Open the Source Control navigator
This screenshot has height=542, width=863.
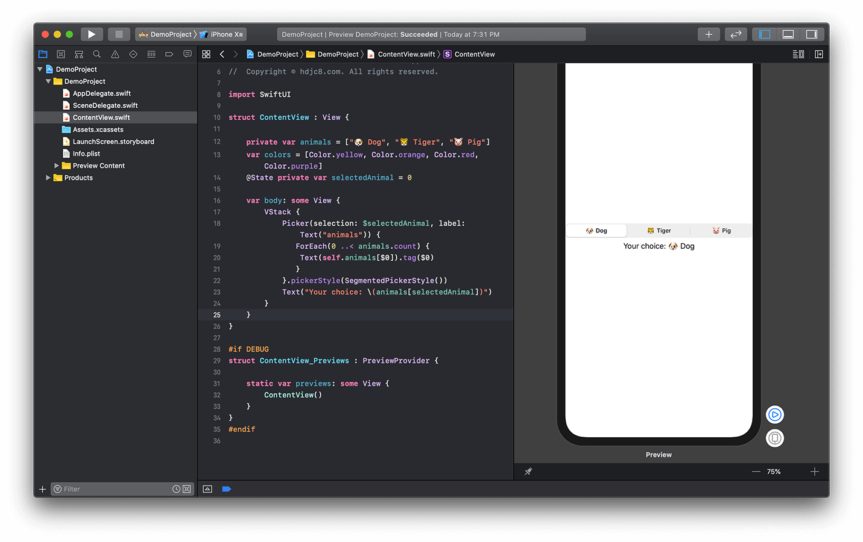pos(61,54)
